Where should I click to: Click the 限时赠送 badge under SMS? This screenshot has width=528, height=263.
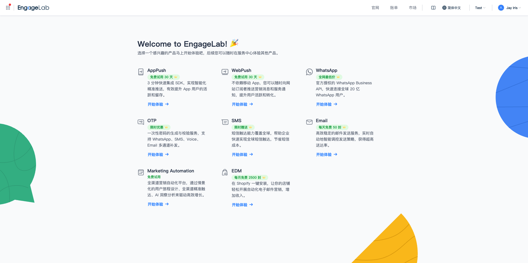click(243, 127)
